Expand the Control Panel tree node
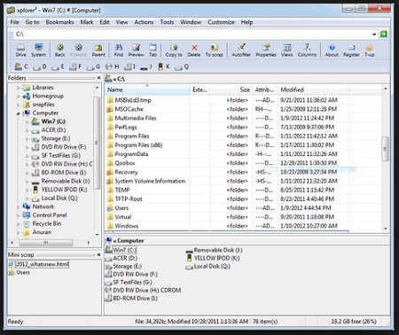The image size is (399, 335). pos(18,215)
